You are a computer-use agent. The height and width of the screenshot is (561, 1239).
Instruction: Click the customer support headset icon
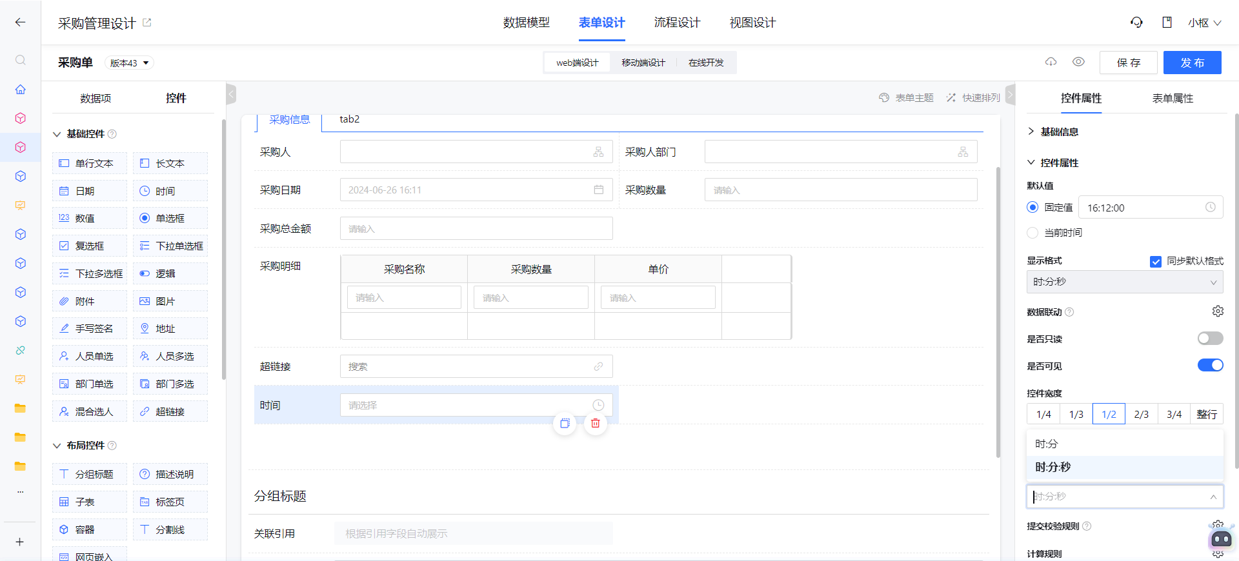(x=1136, y=23)
